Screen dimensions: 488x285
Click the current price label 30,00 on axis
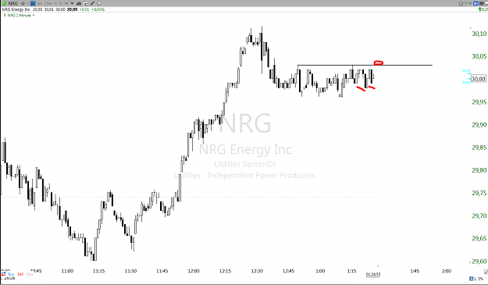click(x=479, y=79)
